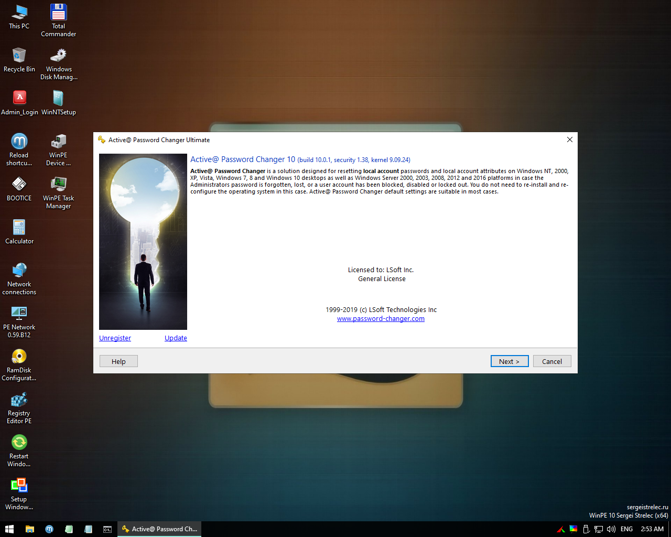Click the Update link

pos(176,338)
